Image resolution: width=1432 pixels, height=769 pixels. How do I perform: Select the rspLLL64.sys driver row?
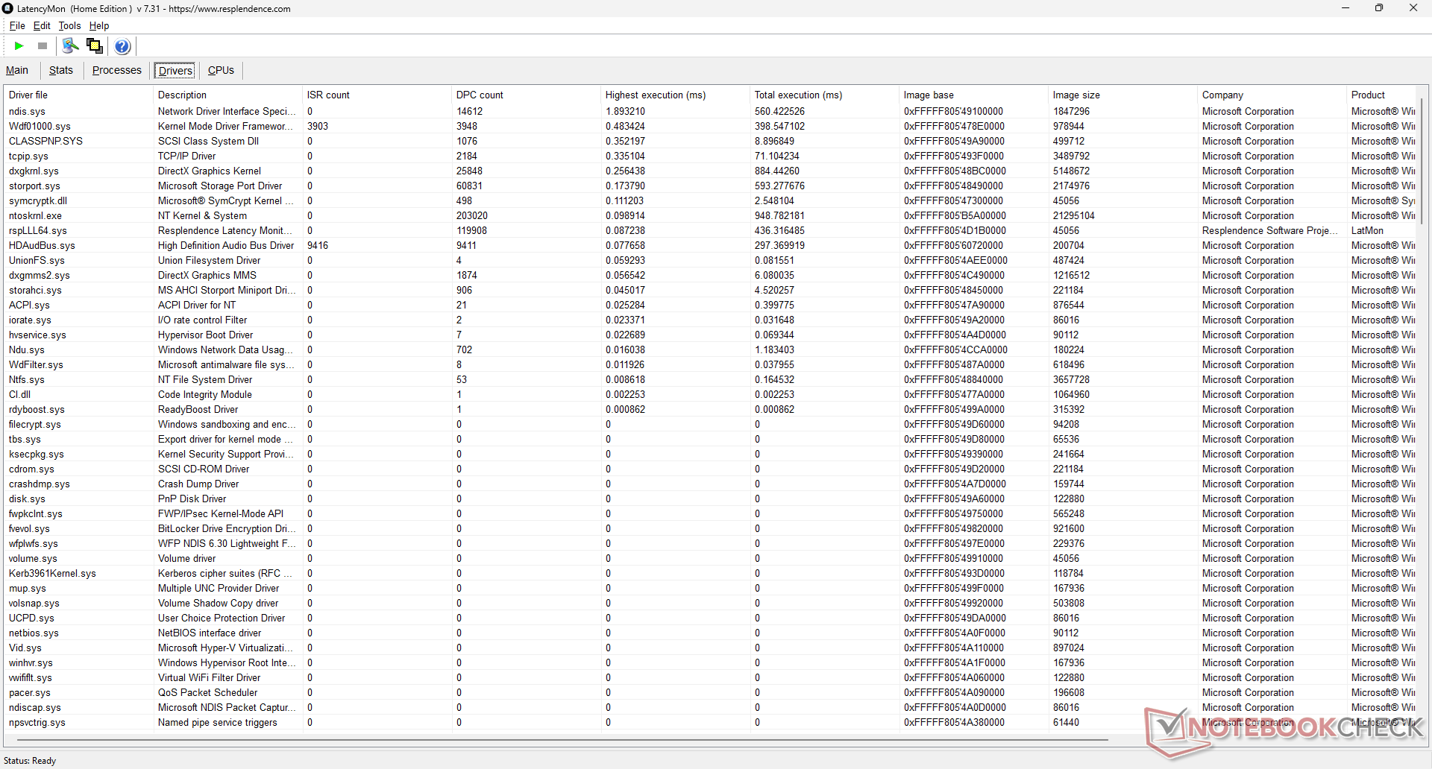[x=710, y=230]
